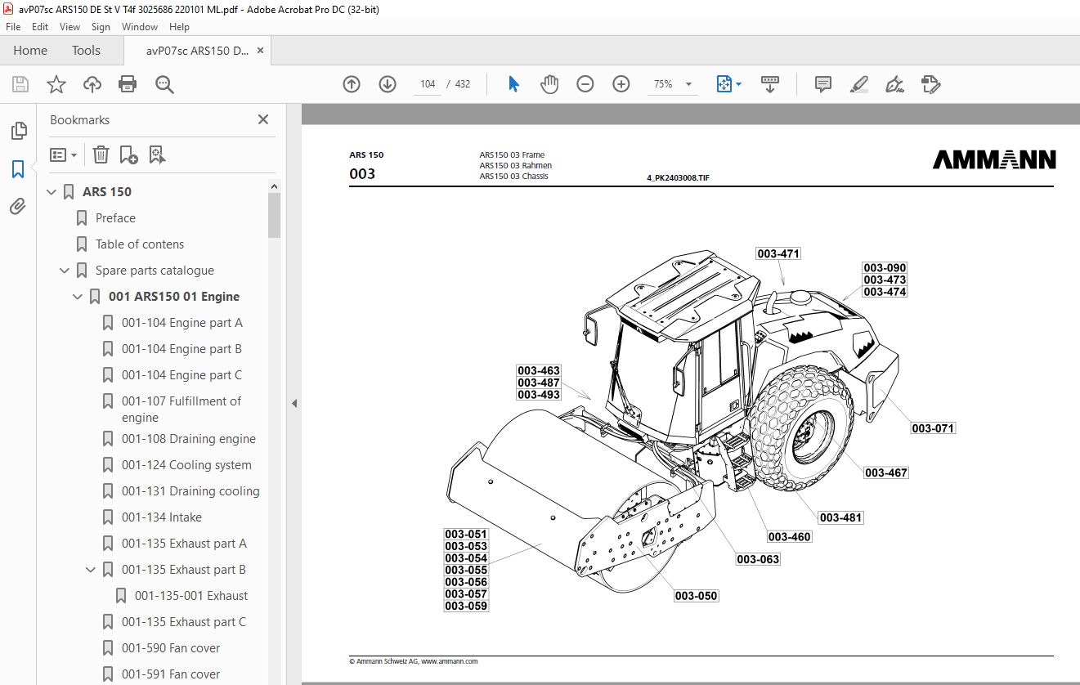Open the bookmarks options dropdown
1080x685 pixels.
[x=64, y=154]
